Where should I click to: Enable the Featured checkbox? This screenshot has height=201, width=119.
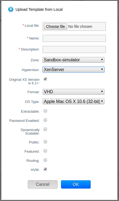(x=45, y=151)
